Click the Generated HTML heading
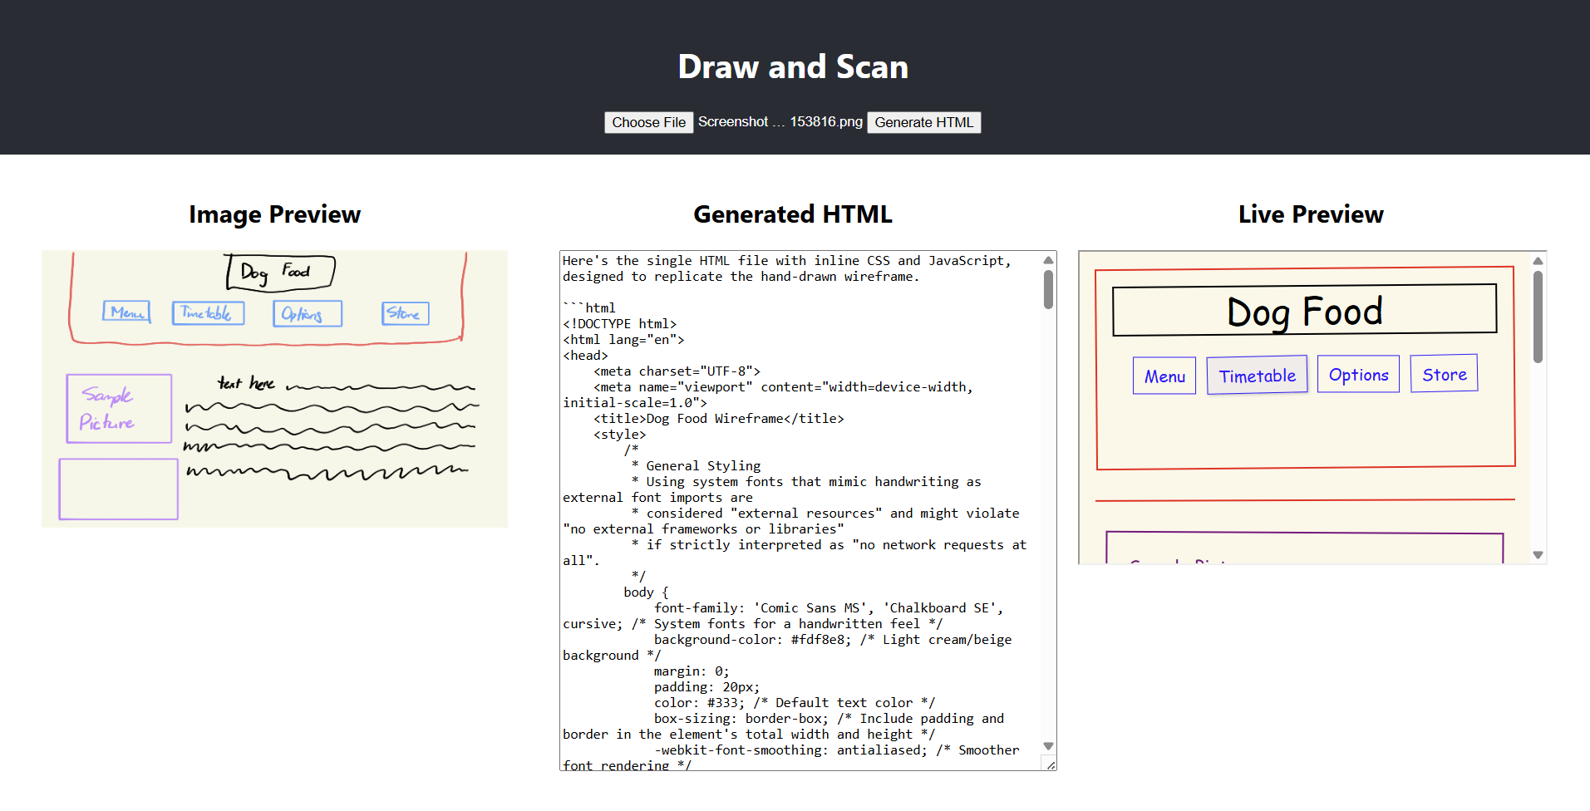The image size is (1590, 811). pos(793,214)
